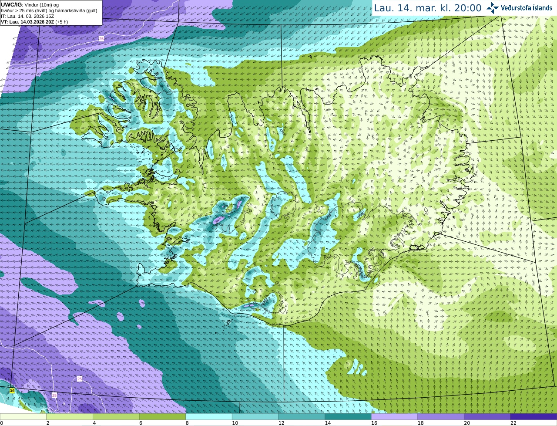Click the 12–14 m/s teal legend swatch
557x426 pixels.
point(302,416)
